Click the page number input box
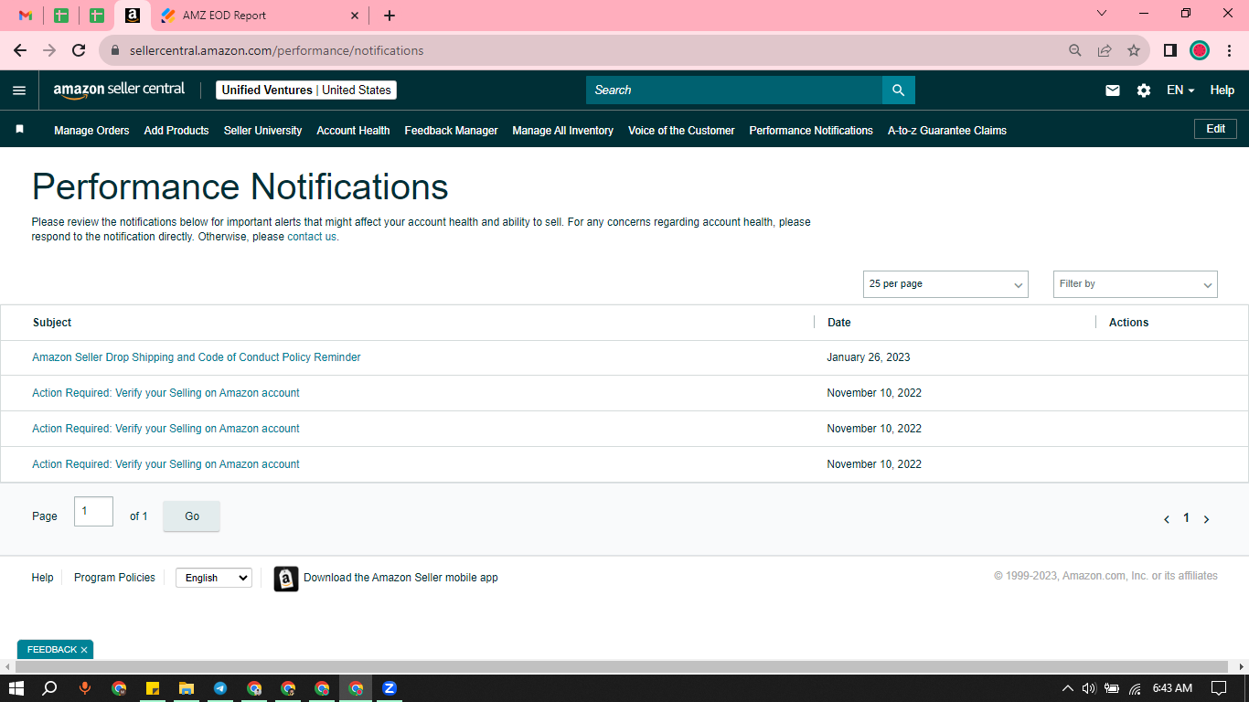Viewport: 1249px width, 702px height. pyautogui.click(x=93, y=512)
